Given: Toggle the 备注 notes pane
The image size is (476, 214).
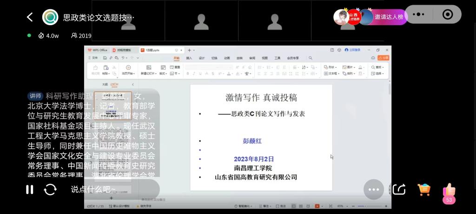Looking at the screenshot, I should pyautogui.click(x=266, y=206).
